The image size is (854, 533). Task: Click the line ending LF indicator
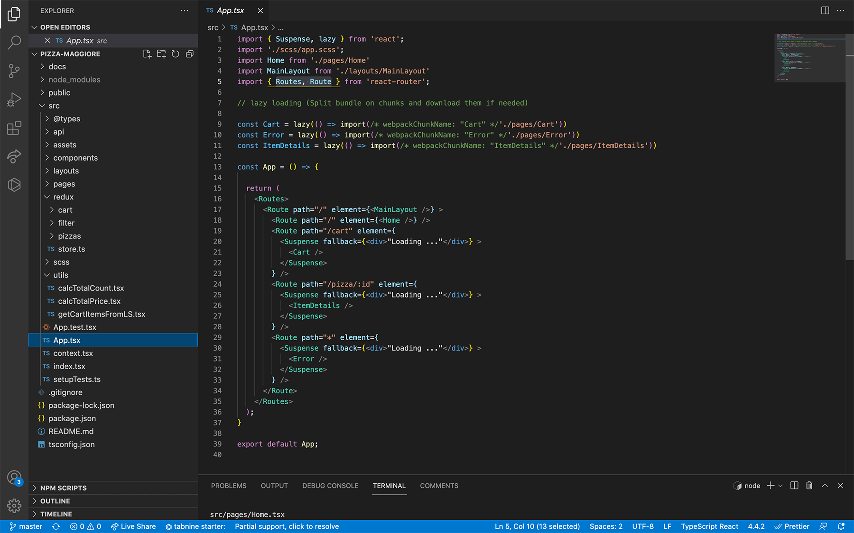(667, 526)
